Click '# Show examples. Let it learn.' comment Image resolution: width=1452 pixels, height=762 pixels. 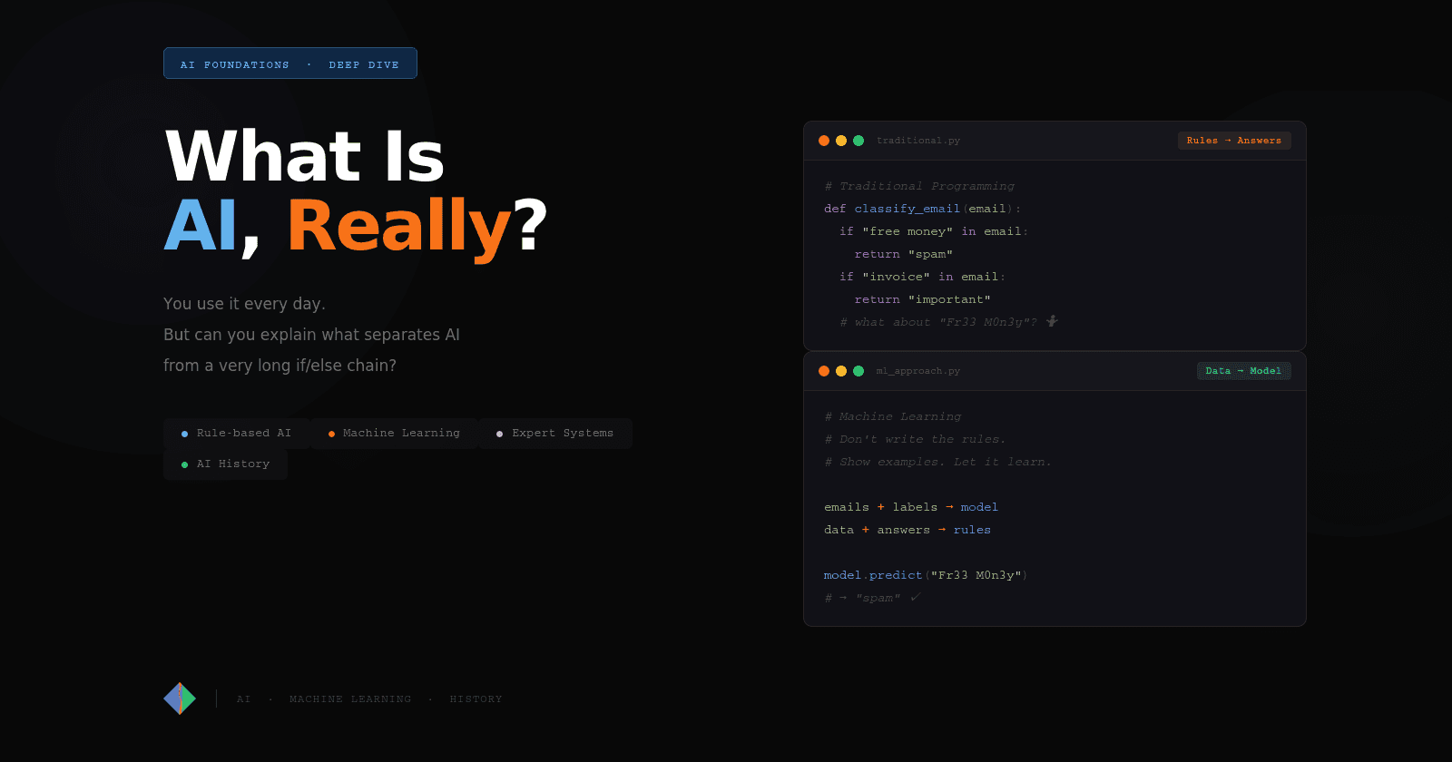point(937,462)
